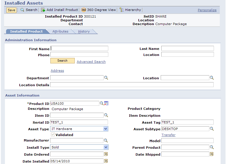Click the Administration Information heading

pos(31,40)
